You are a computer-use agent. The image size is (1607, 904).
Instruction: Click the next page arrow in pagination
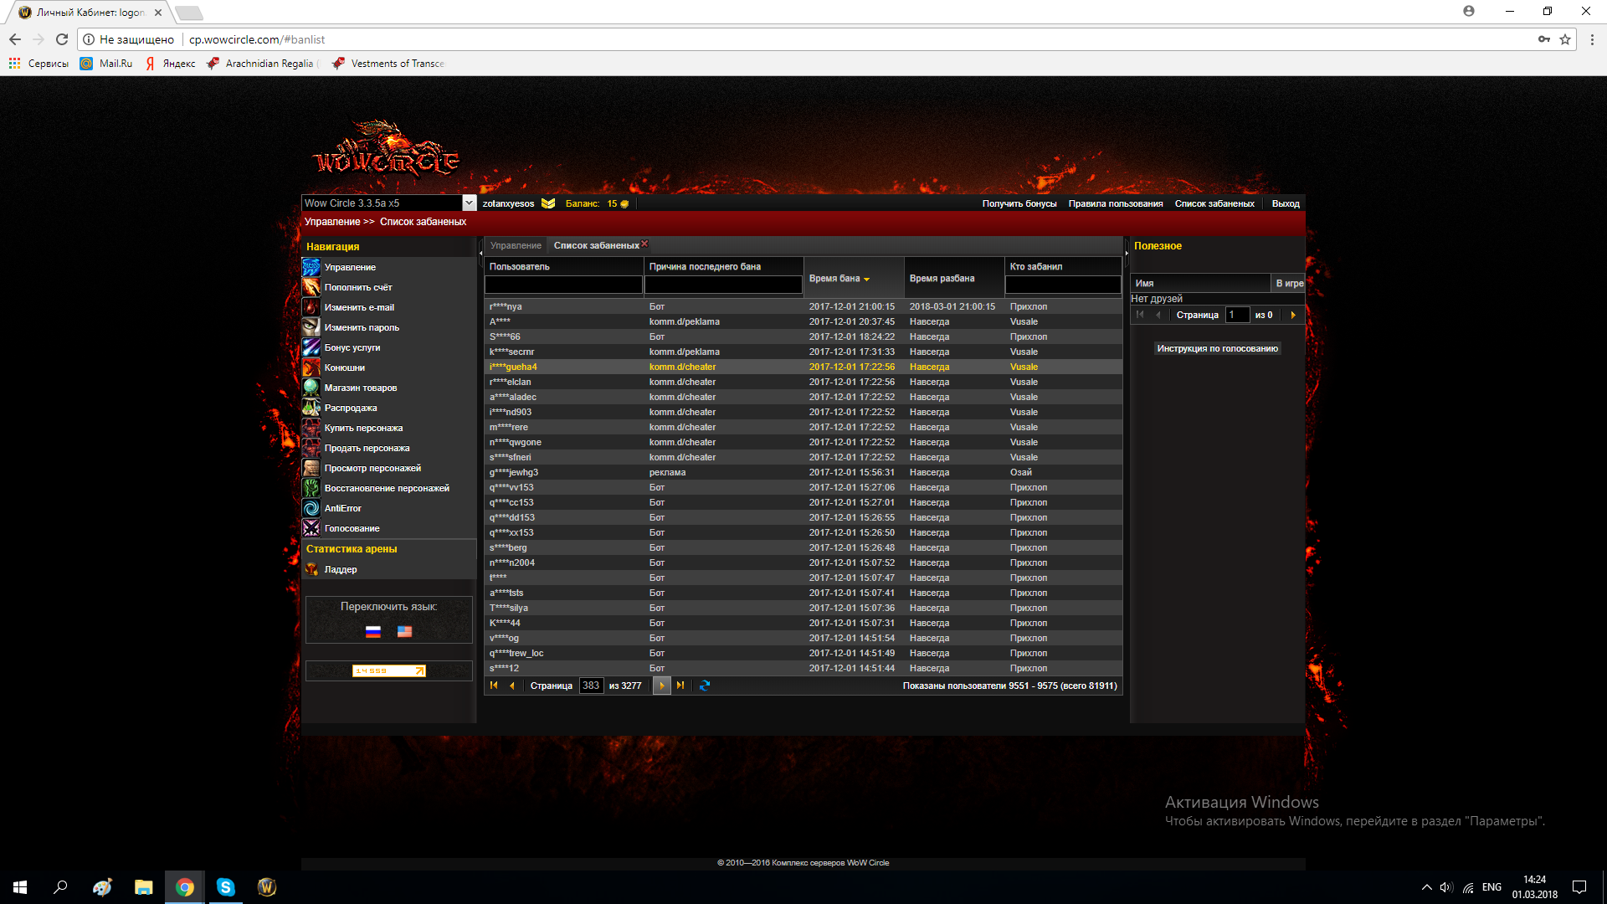(661, 686)
